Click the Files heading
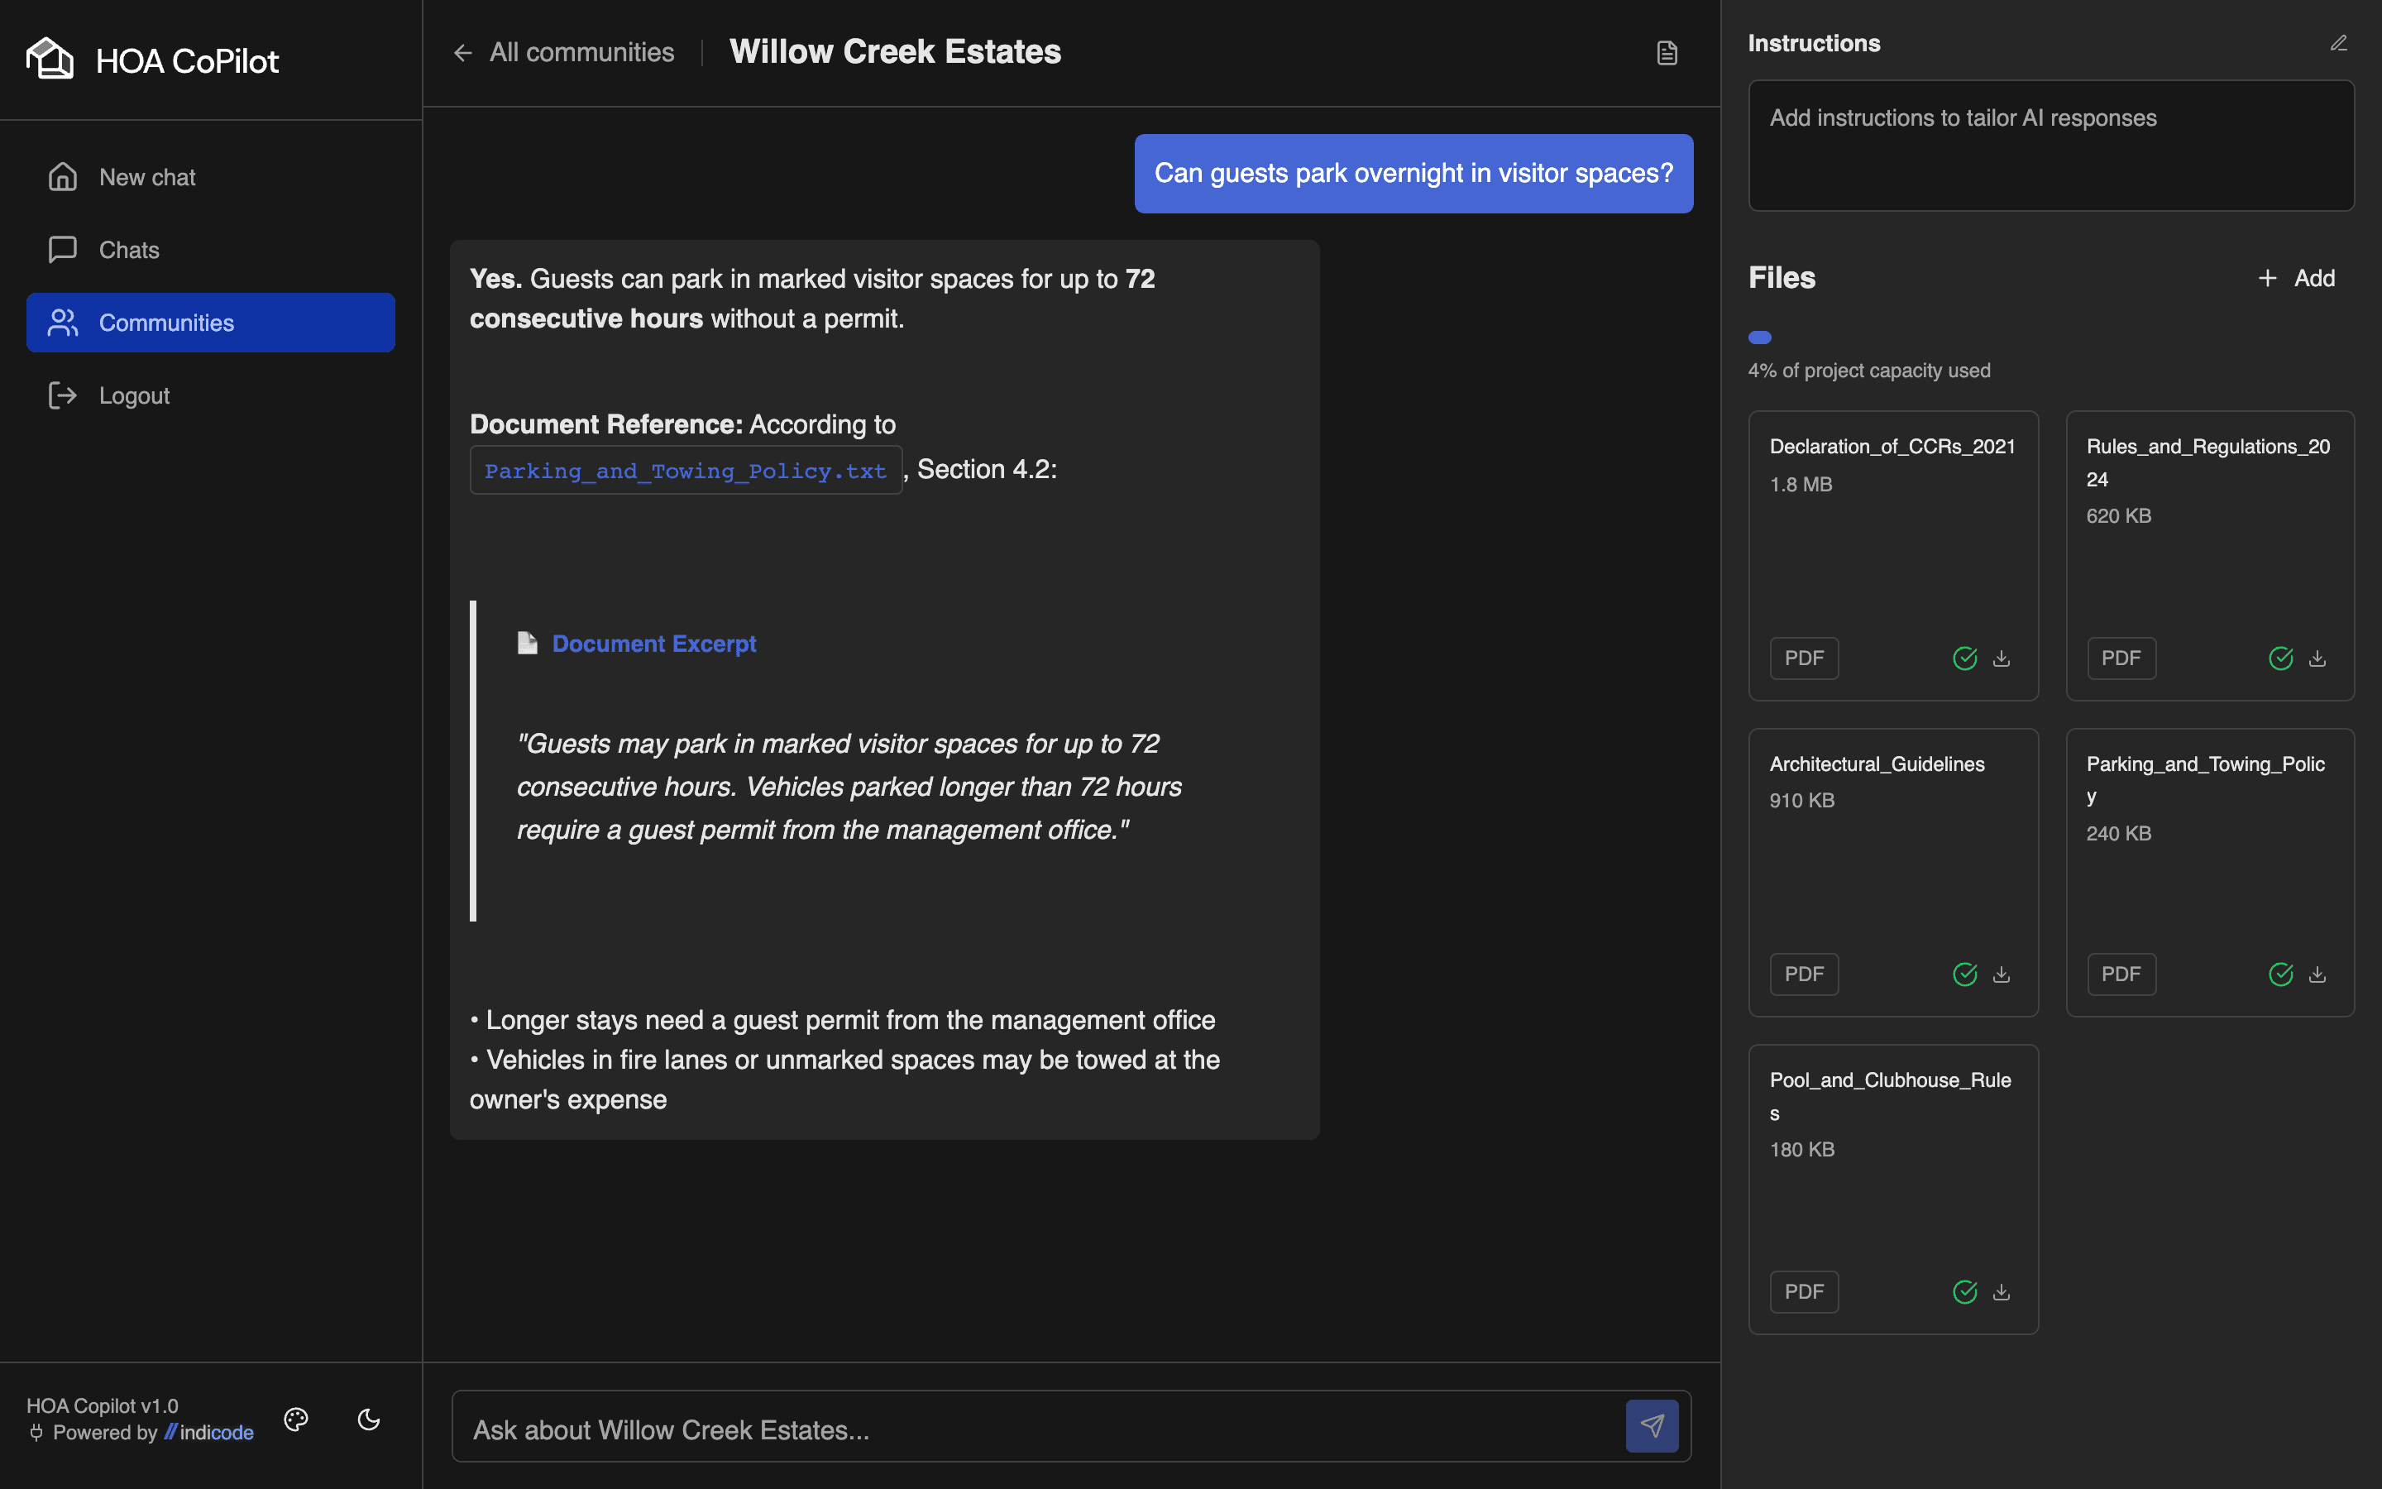The height and width of the screenshot is (1489, 2382). (1782, 278)
